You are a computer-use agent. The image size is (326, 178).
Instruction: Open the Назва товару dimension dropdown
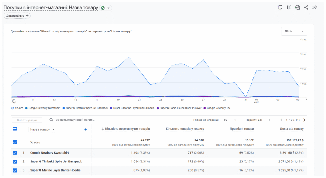tap(42, 129)
